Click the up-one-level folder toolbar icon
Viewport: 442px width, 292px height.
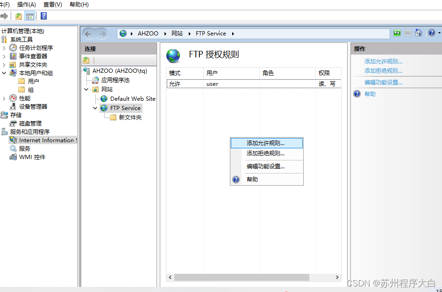19,16
